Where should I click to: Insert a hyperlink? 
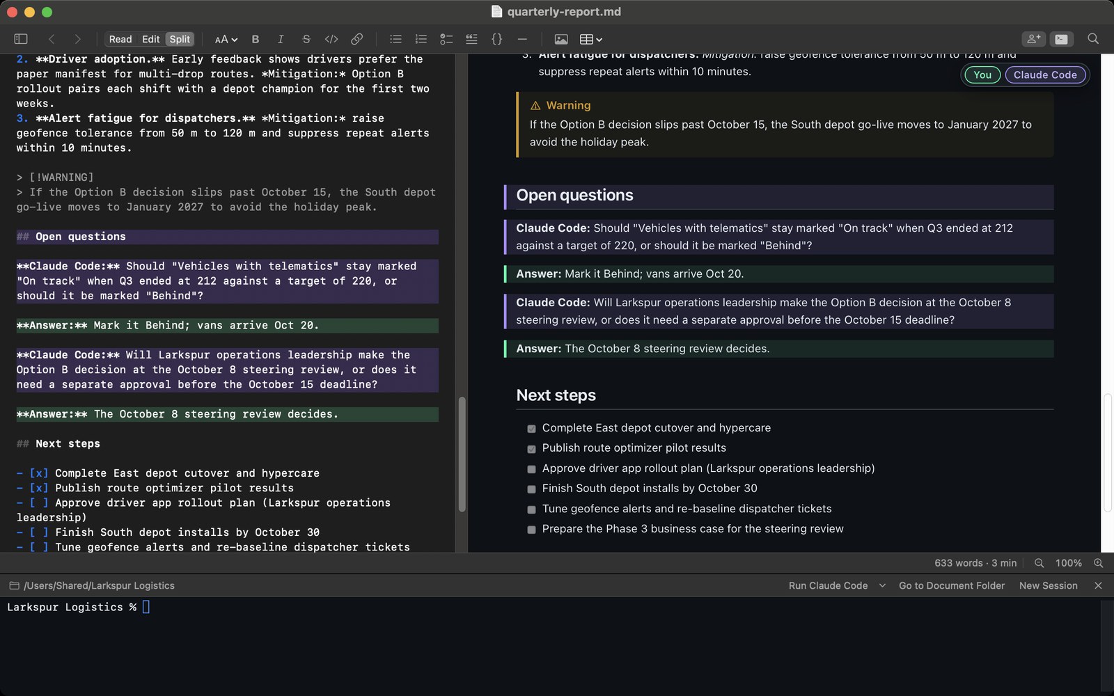click(x=356, y=39)
